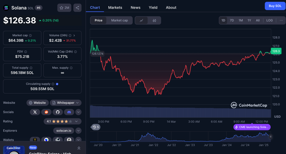Click the Solana logo icon
The height and width of the screenshot is (154, 286).
pyautogui.click(x=6, y=8)
